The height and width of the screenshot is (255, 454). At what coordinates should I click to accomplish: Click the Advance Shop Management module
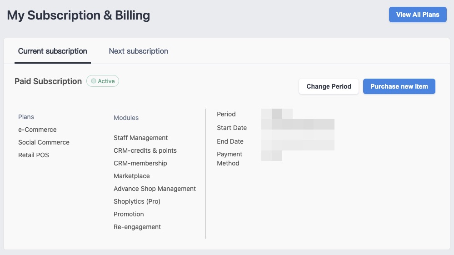155,189
